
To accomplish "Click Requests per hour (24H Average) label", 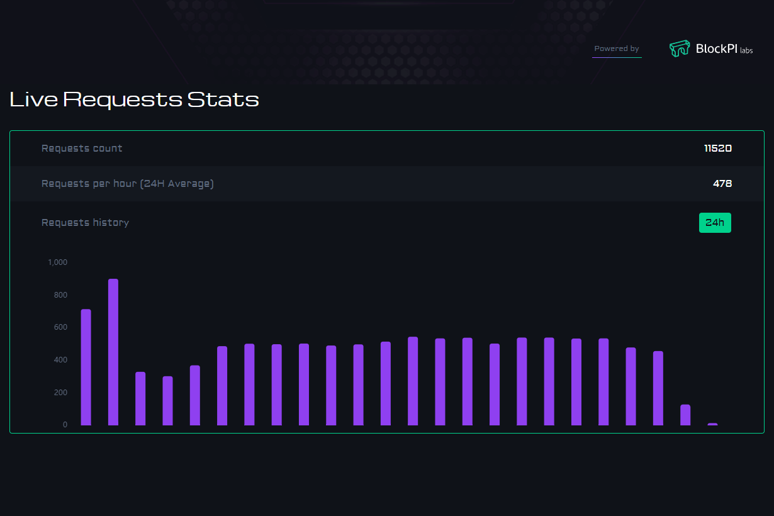I will [128, 184].
